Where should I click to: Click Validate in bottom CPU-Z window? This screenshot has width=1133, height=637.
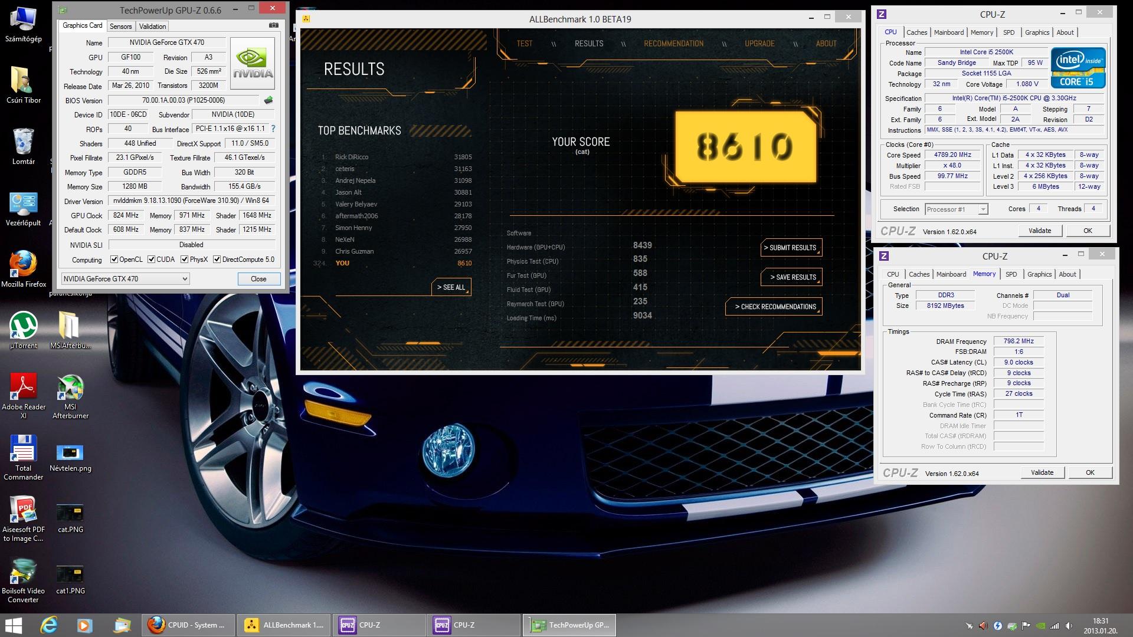[1042, 472]
